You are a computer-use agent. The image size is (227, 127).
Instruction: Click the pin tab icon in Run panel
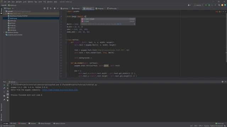coord(4,100)
